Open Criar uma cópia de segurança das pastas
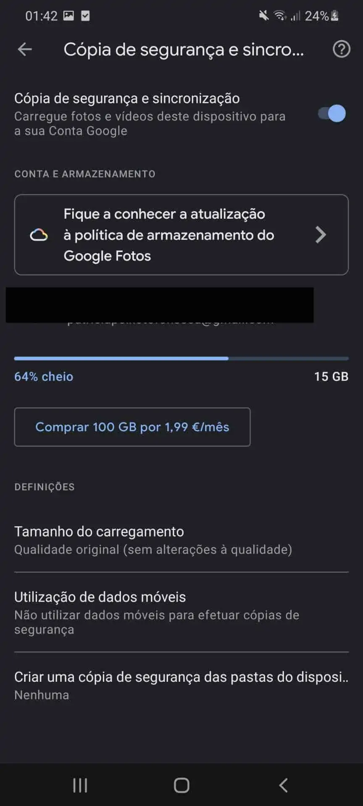The image size is (363, 806). [181, 686]
